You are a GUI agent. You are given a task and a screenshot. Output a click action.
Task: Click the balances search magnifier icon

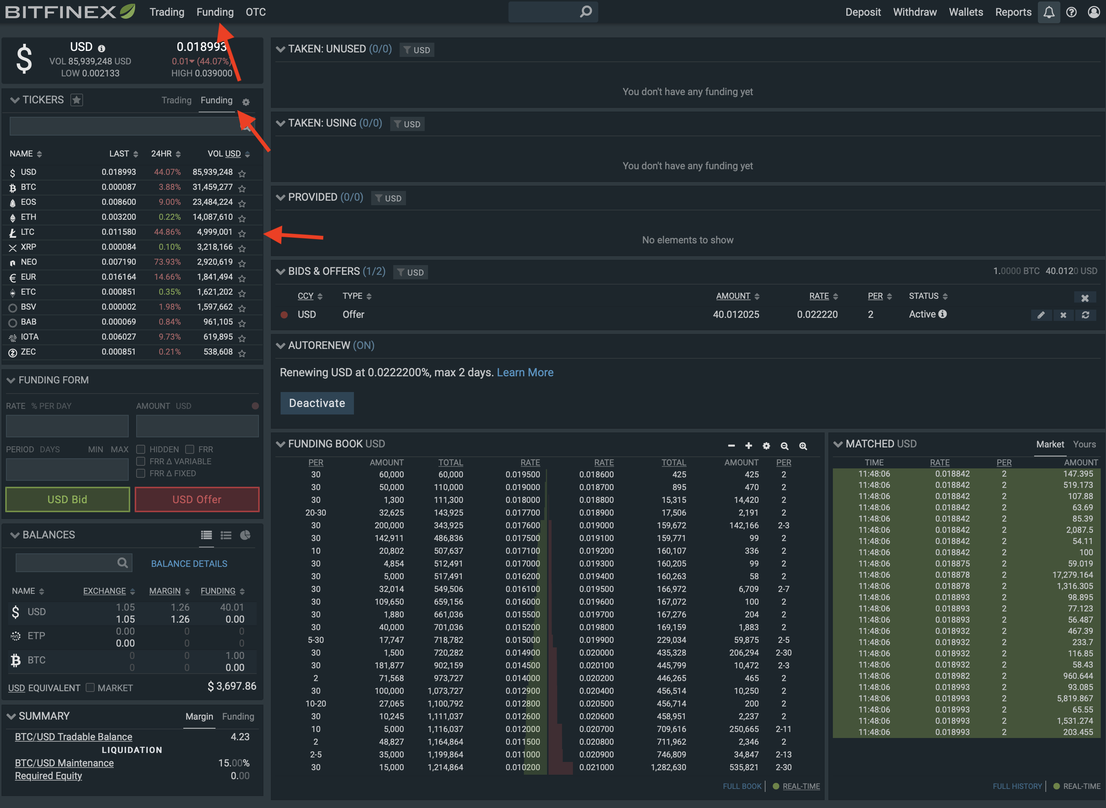(122, 562)
